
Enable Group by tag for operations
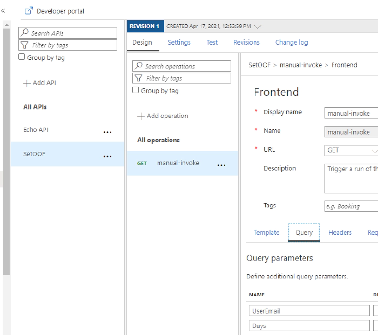(x=136, y=90)
